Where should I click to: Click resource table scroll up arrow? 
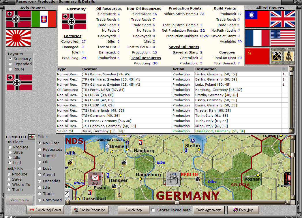(291, 68)
